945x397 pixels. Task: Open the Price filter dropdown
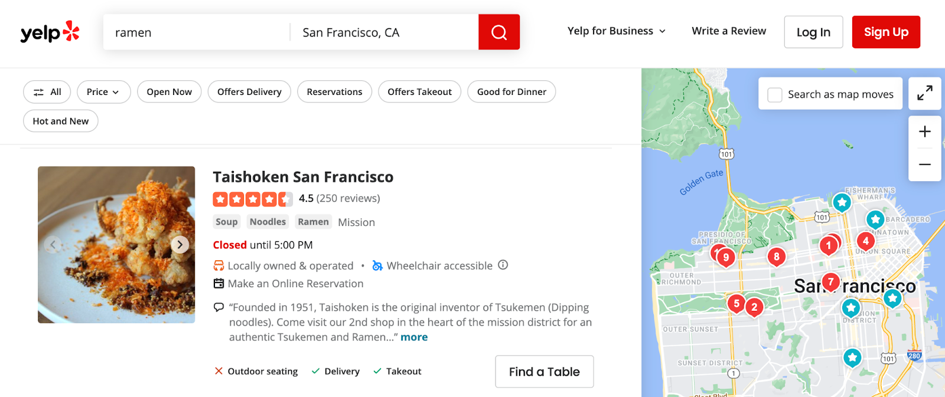click(x=103, y=92)
